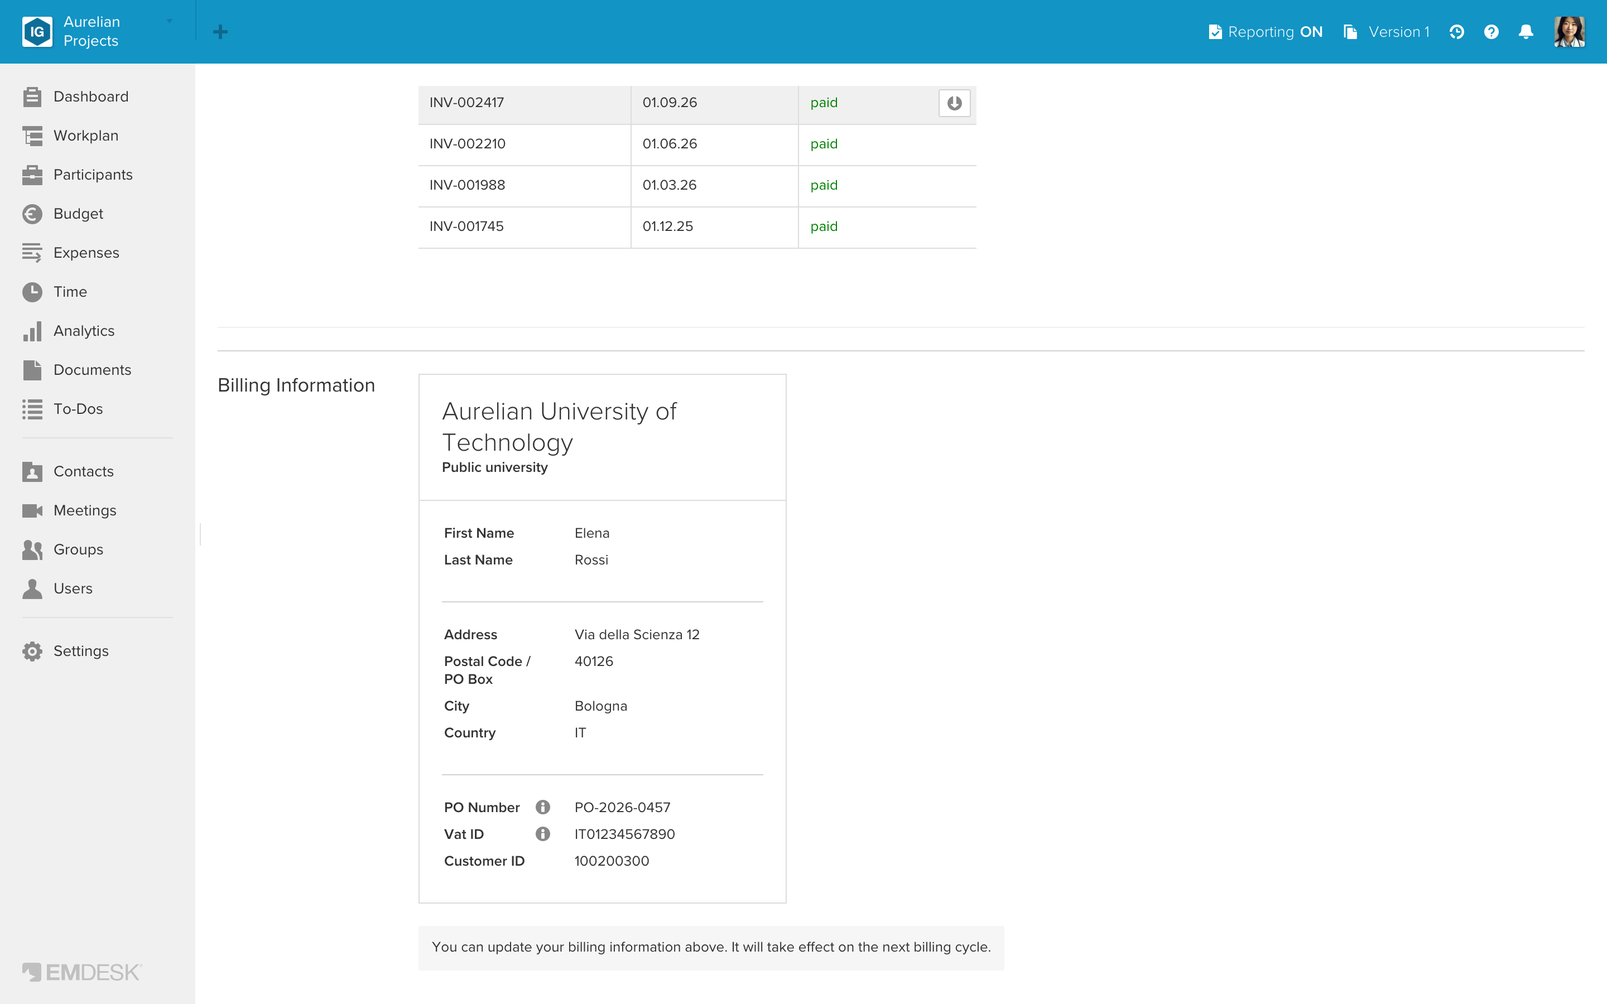Toggle Reporting ON in the header
Image resolution: width=1607 pixels, height=1004 pixels.
pyautogui.click(x=1266, y=32)
